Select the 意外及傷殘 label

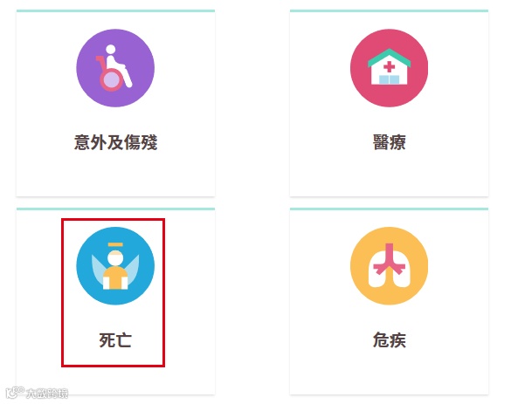[115, 142]
